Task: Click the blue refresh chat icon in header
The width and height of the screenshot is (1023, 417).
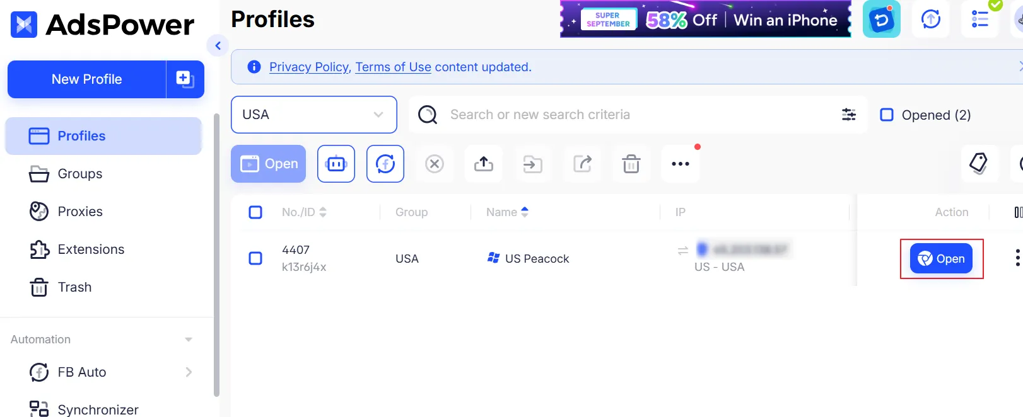Action: (x=882, y=20)
